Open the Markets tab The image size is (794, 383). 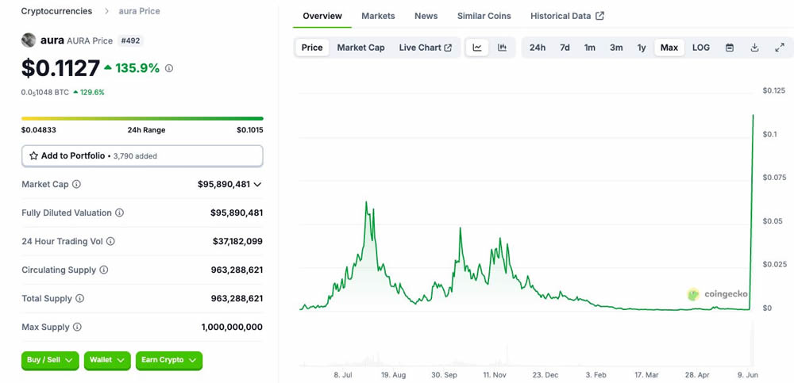[x=378, y=16]
